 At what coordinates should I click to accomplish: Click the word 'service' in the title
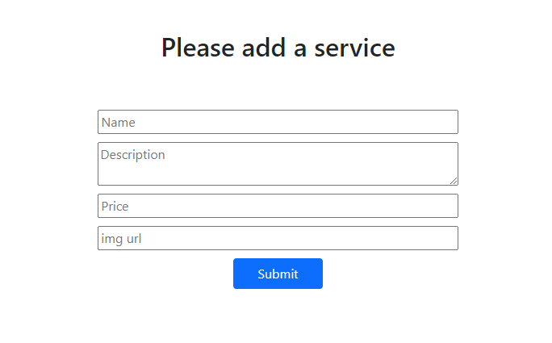(x=355, y=48)
